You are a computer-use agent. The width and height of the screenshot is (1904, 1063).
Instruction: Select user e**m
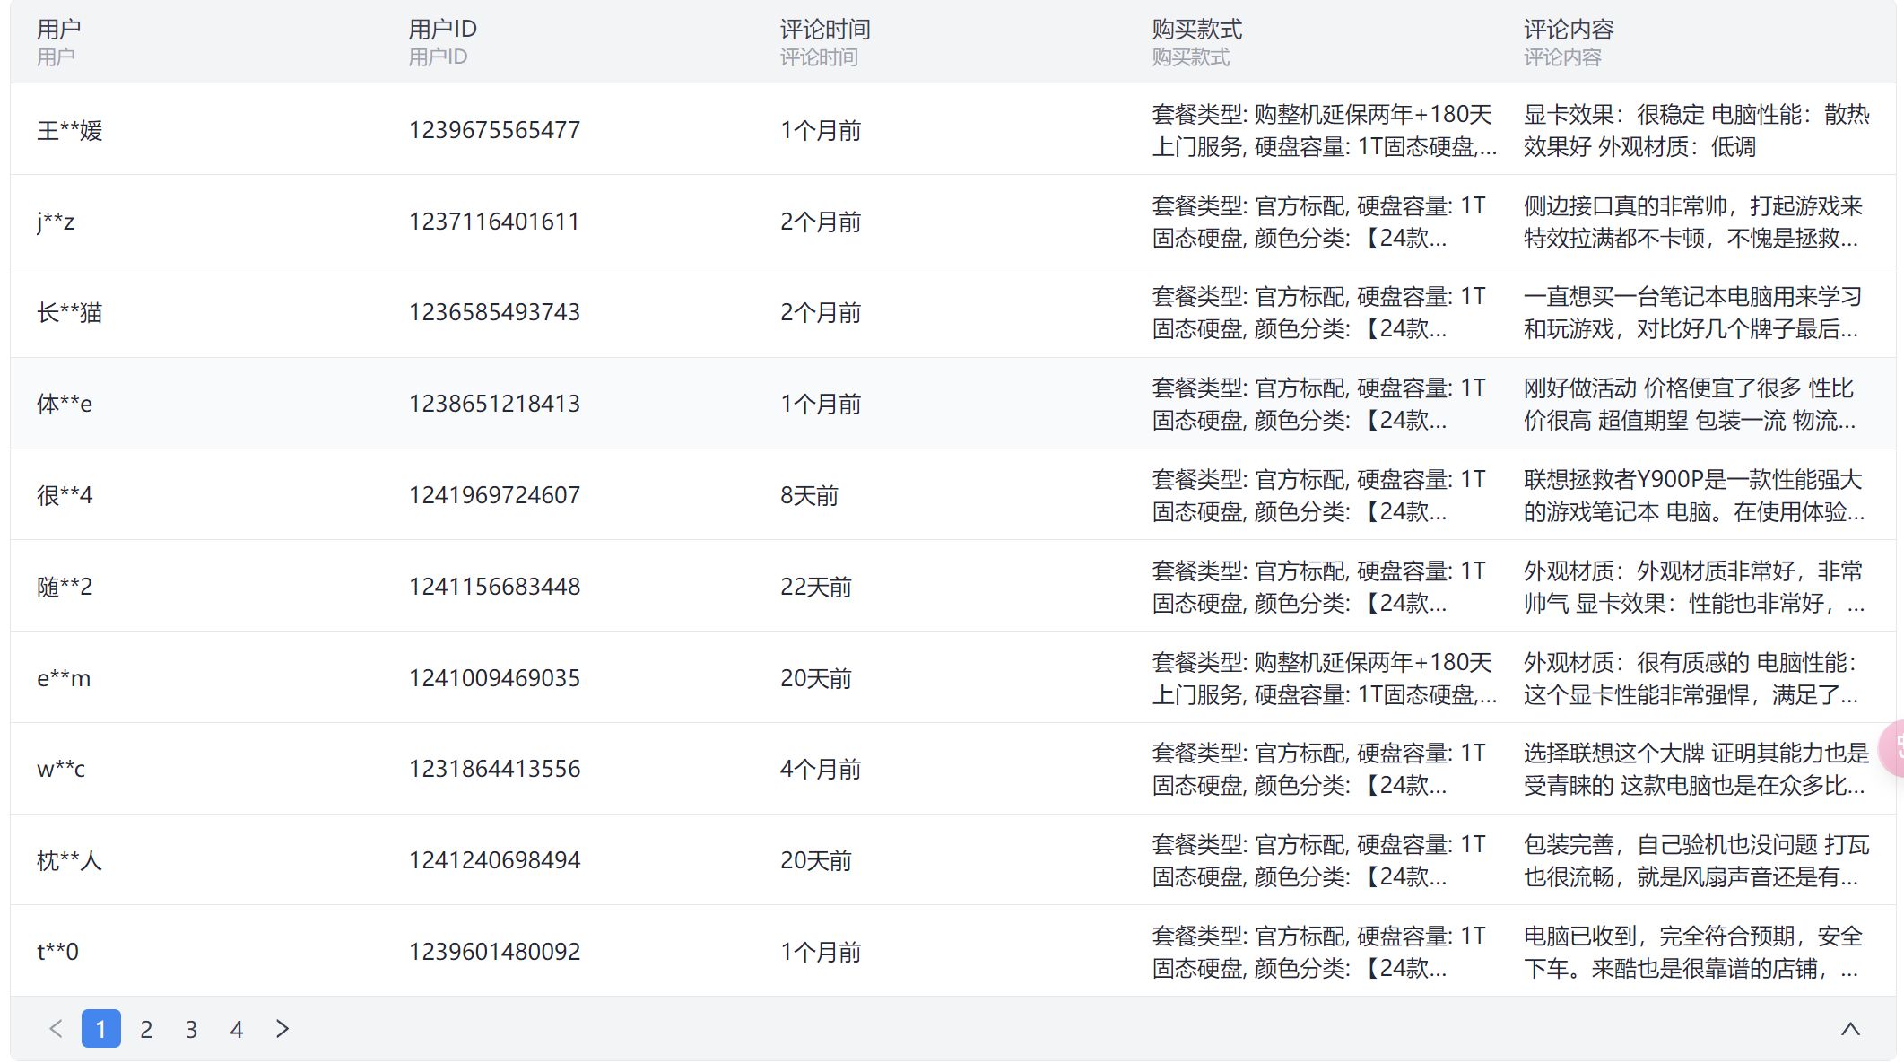tap(64, 678)
